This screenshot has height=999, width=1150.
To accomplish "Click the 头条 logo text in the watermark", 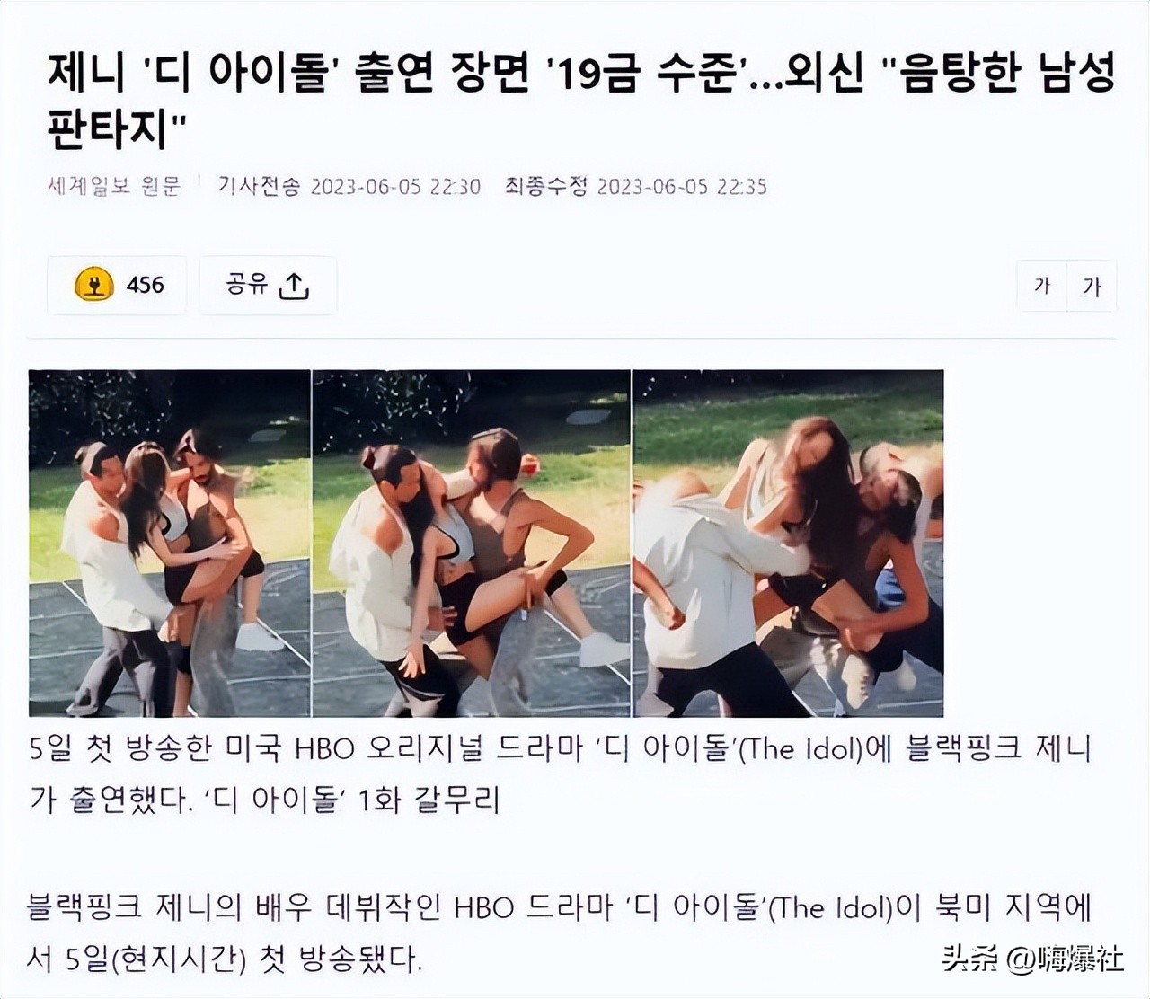I will pos(969,959).
